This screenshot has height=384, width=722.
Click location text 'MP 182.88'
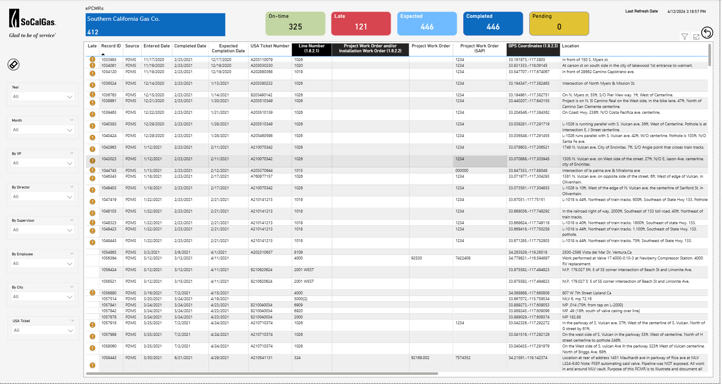(x=572, y=317)
